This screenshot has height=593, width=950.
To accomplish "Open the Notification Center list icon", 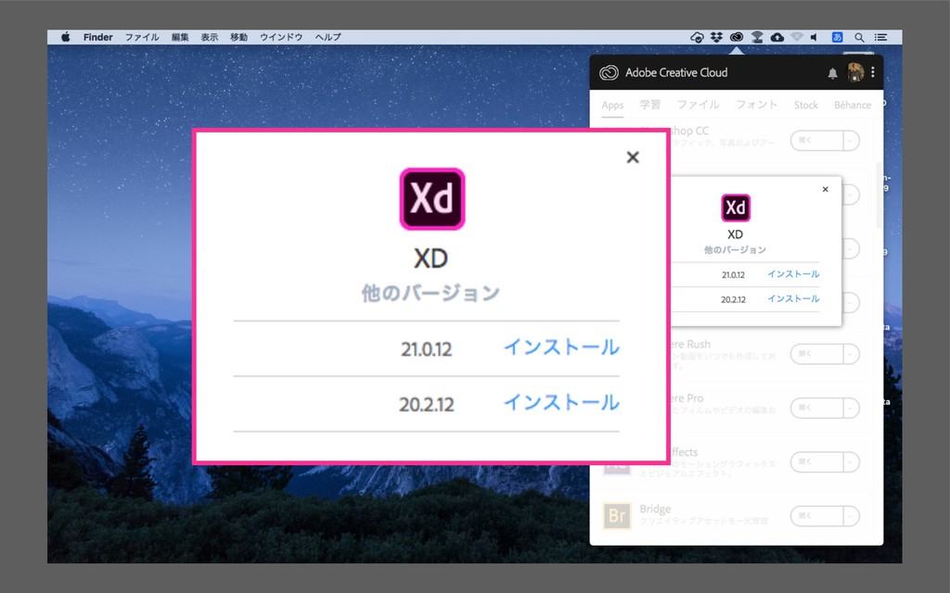I will (x=881, y=37).
